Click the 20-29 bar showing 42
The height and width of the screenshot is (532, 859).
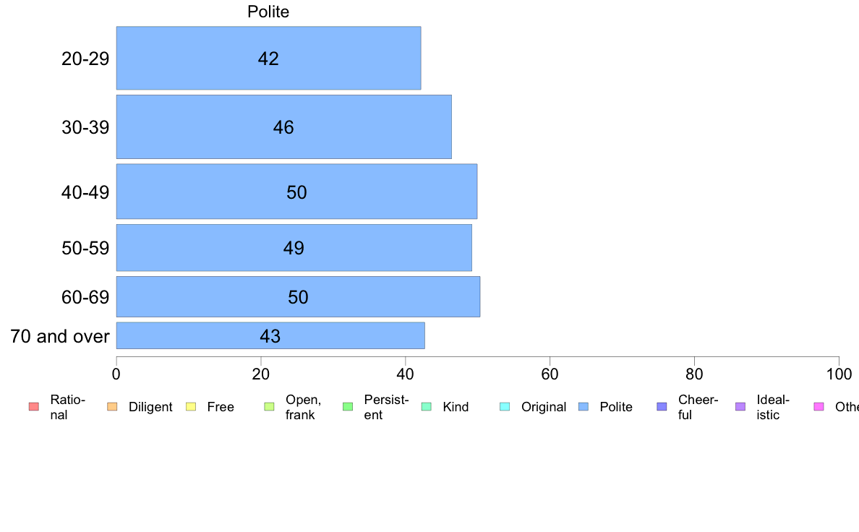[x=268, y=58]
